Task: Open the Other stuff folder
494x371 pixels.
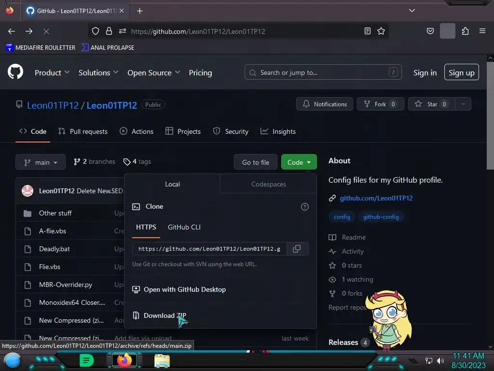Action: pos(55,213)
